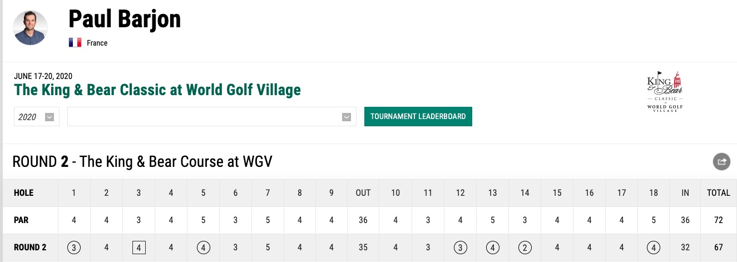Screen dimensions: 737x262
Task: Click the circled score 3 on hole 12
Action: (460, 248)
